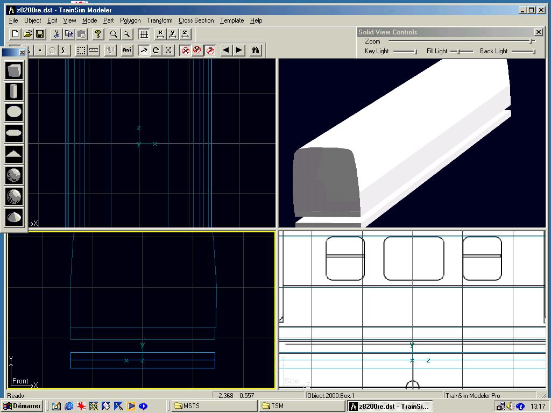Open the Polygon menu
The width and height of the screenshot is (551, 413).
click(130, 20)
